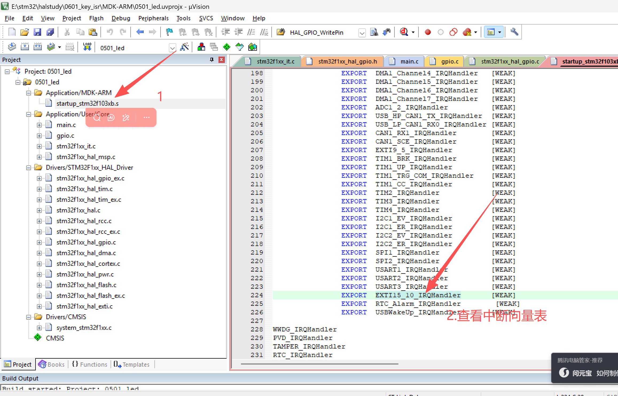Toggle pin on Project panel

point(212,60)
